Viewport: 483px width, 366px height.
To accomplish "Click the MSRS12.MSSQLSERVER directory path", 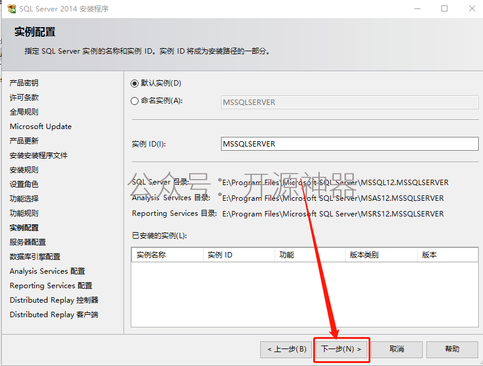I will click(333, 214).
